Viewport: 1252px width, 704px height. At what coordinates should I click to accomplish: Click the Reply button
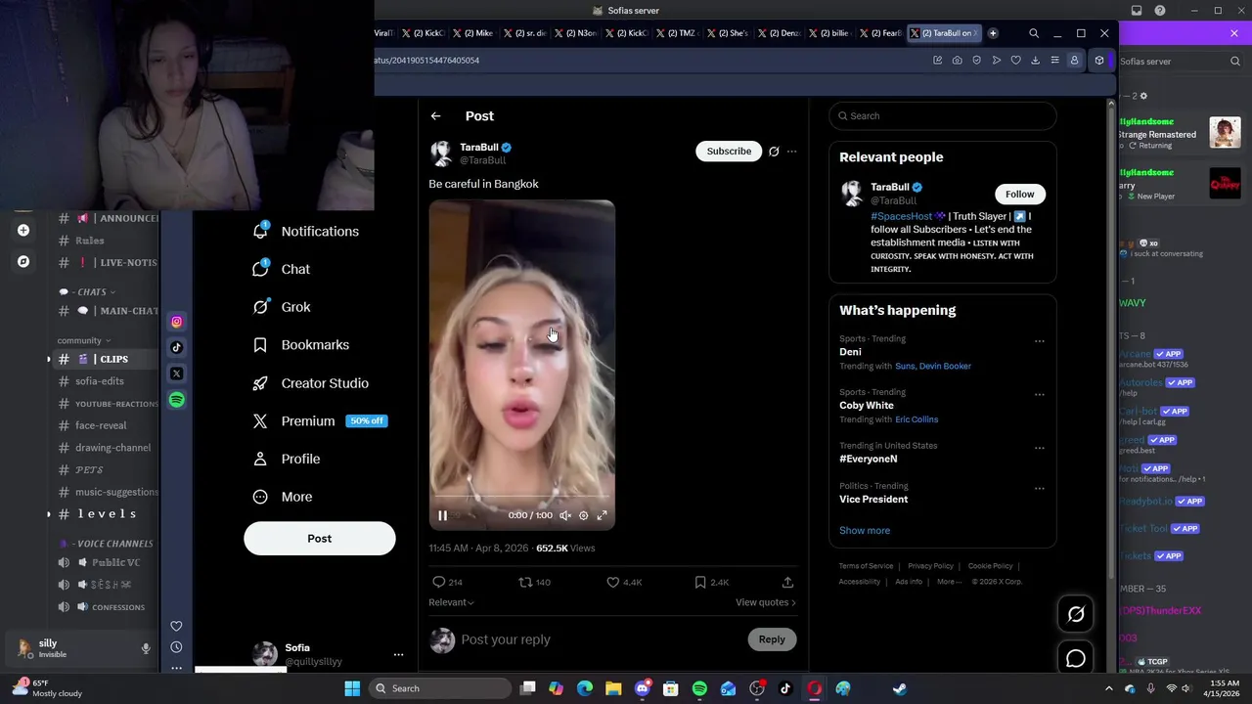coord(772,639)
